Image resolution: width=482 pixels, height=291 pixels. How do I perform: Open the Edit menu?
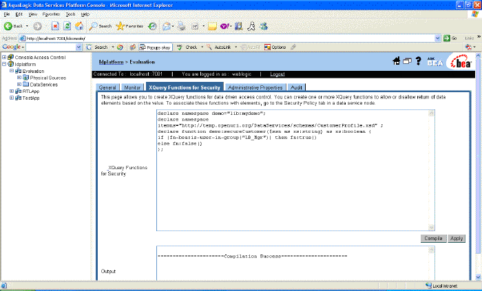point(19,14)
